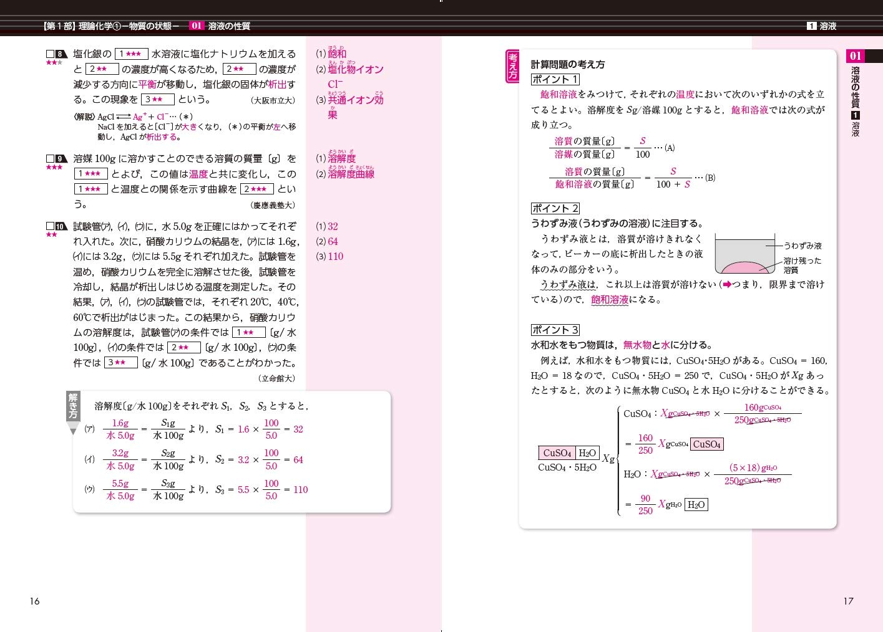Click the ポイント1 button
883x632 pixels.
[x=554, y=80]
